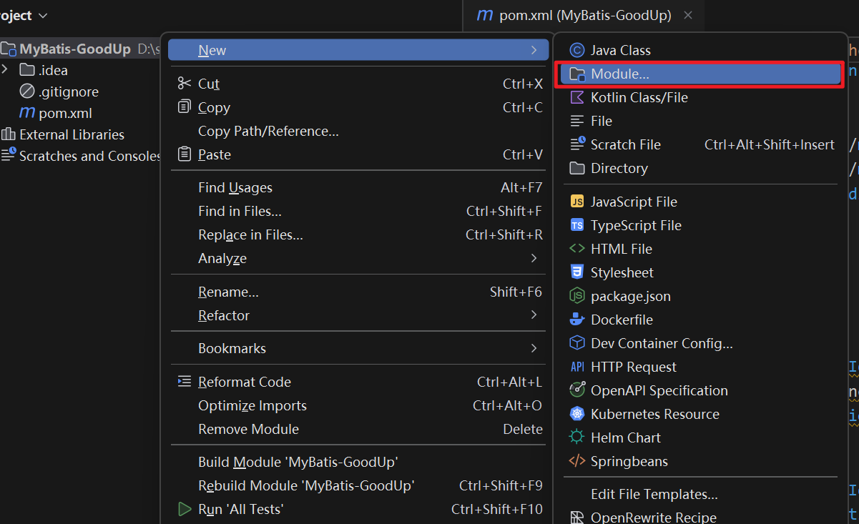Expand the Refactor submenu arrow

(x=534, y=315)
